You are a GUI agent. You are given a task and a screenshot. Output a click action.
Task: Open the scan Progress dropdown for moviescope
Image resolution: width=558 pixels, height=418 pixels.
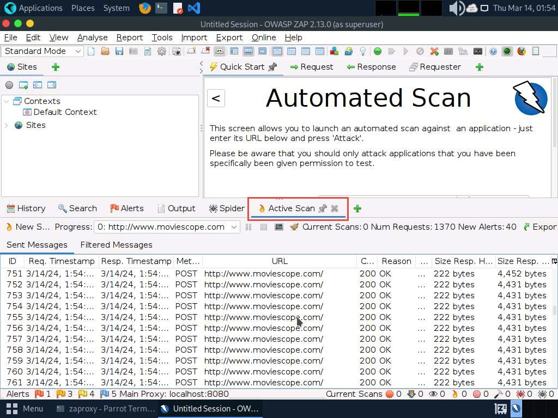[167, 227]
